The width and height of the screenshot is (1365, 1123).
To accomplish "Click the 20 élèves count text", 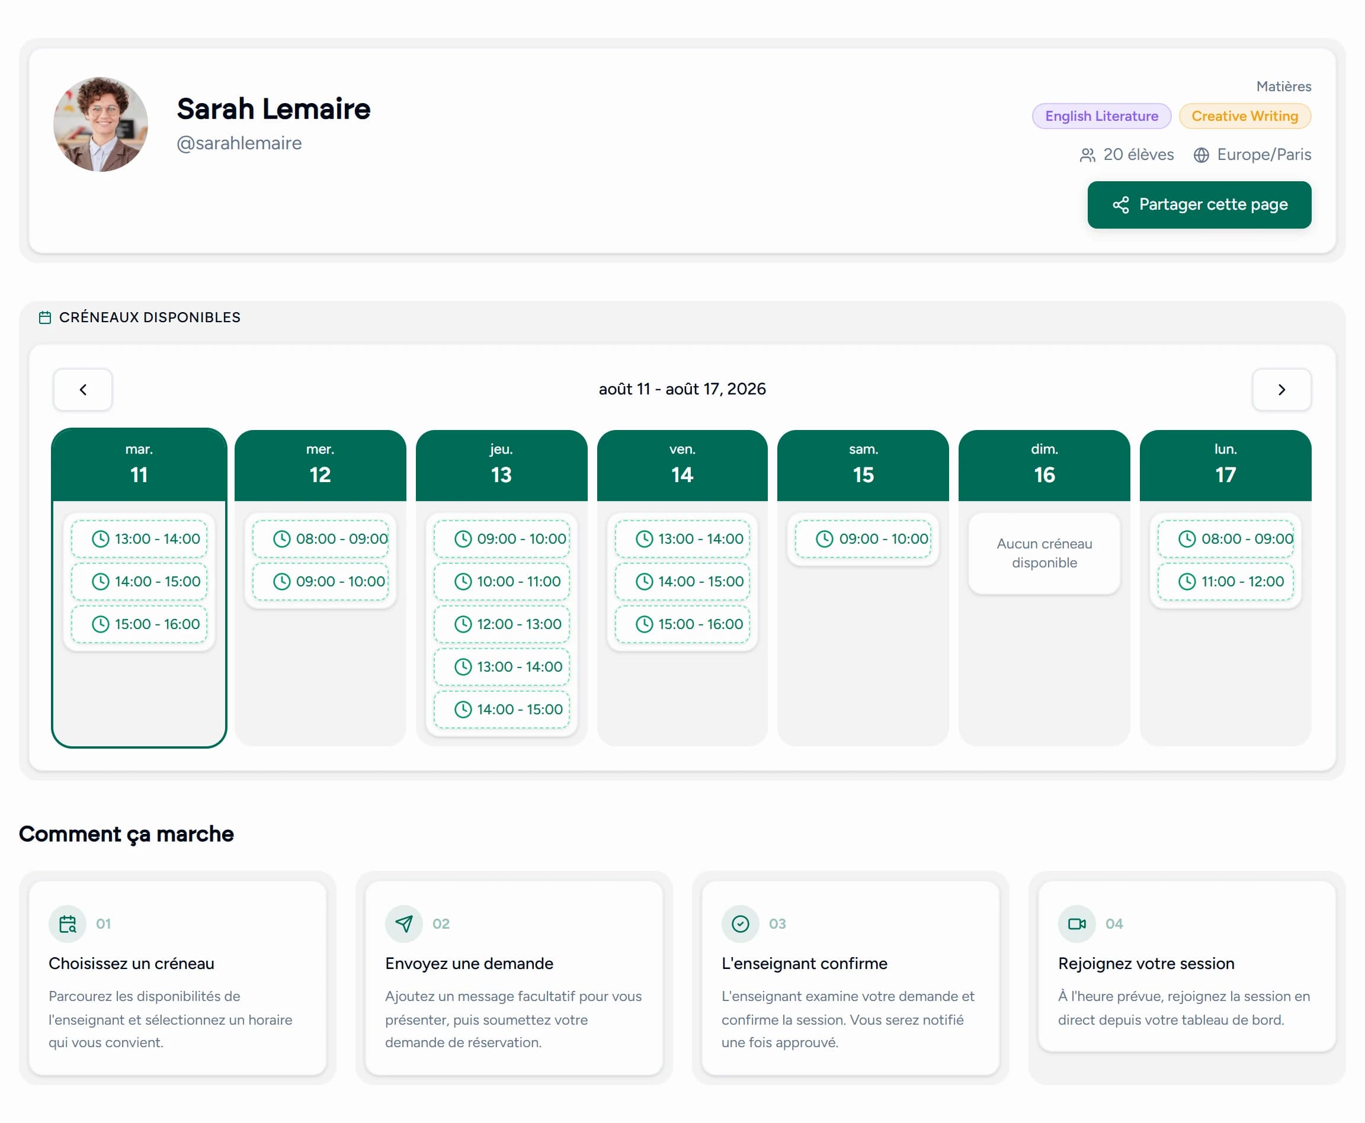I will click(1138, 155).
